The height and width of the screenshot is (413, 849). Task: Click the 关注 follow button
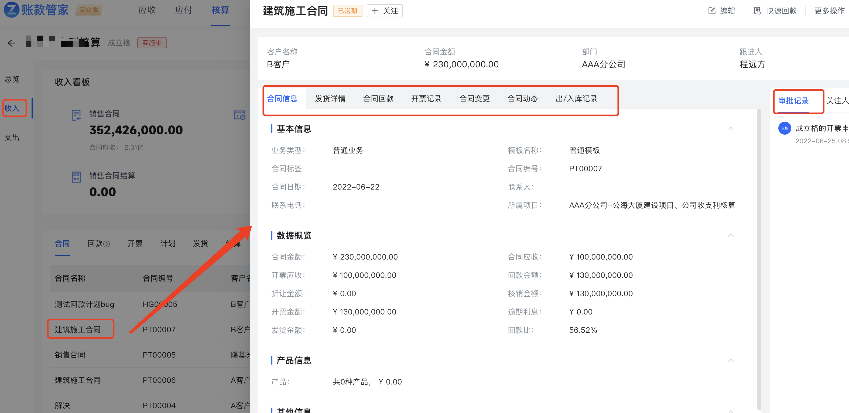[385, 11]
